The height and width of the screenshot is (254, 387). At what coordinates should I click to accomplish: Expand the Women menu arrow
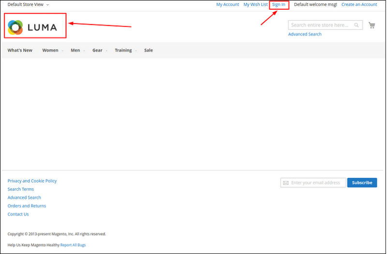(x=62, y=51)
